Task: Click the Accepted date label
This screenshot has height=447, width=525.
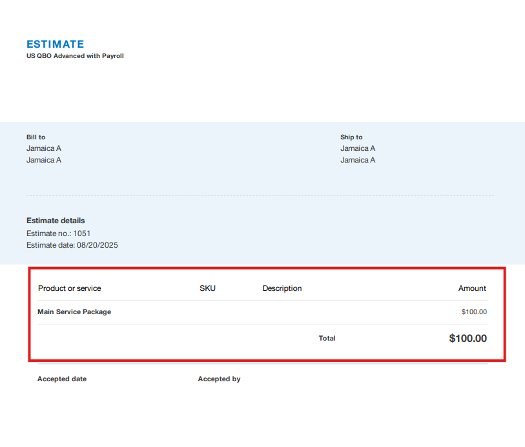Action: click(62, 379)
